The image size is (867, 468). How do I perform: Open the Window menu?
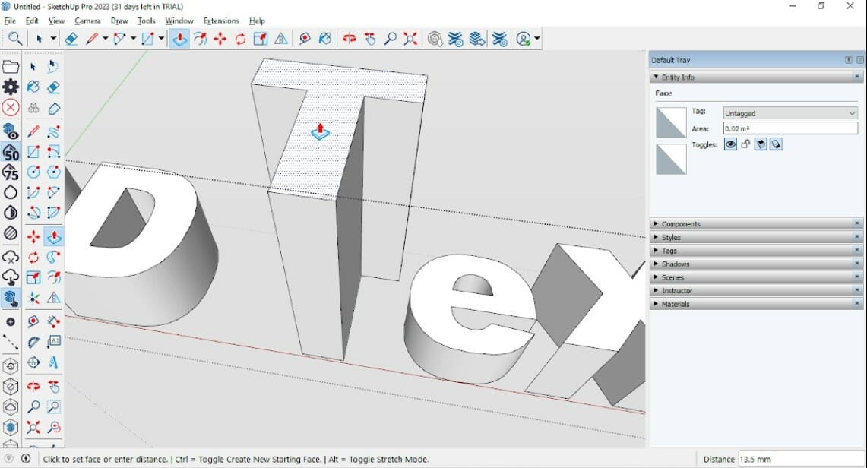point(179,21)
